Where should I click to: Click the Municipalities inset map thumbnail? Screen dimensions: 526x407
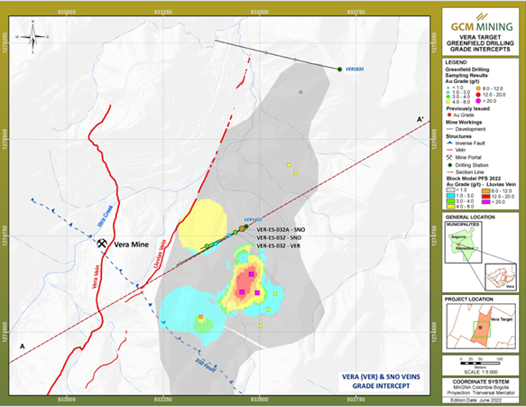pyautogui.click(x=463, y=243)
